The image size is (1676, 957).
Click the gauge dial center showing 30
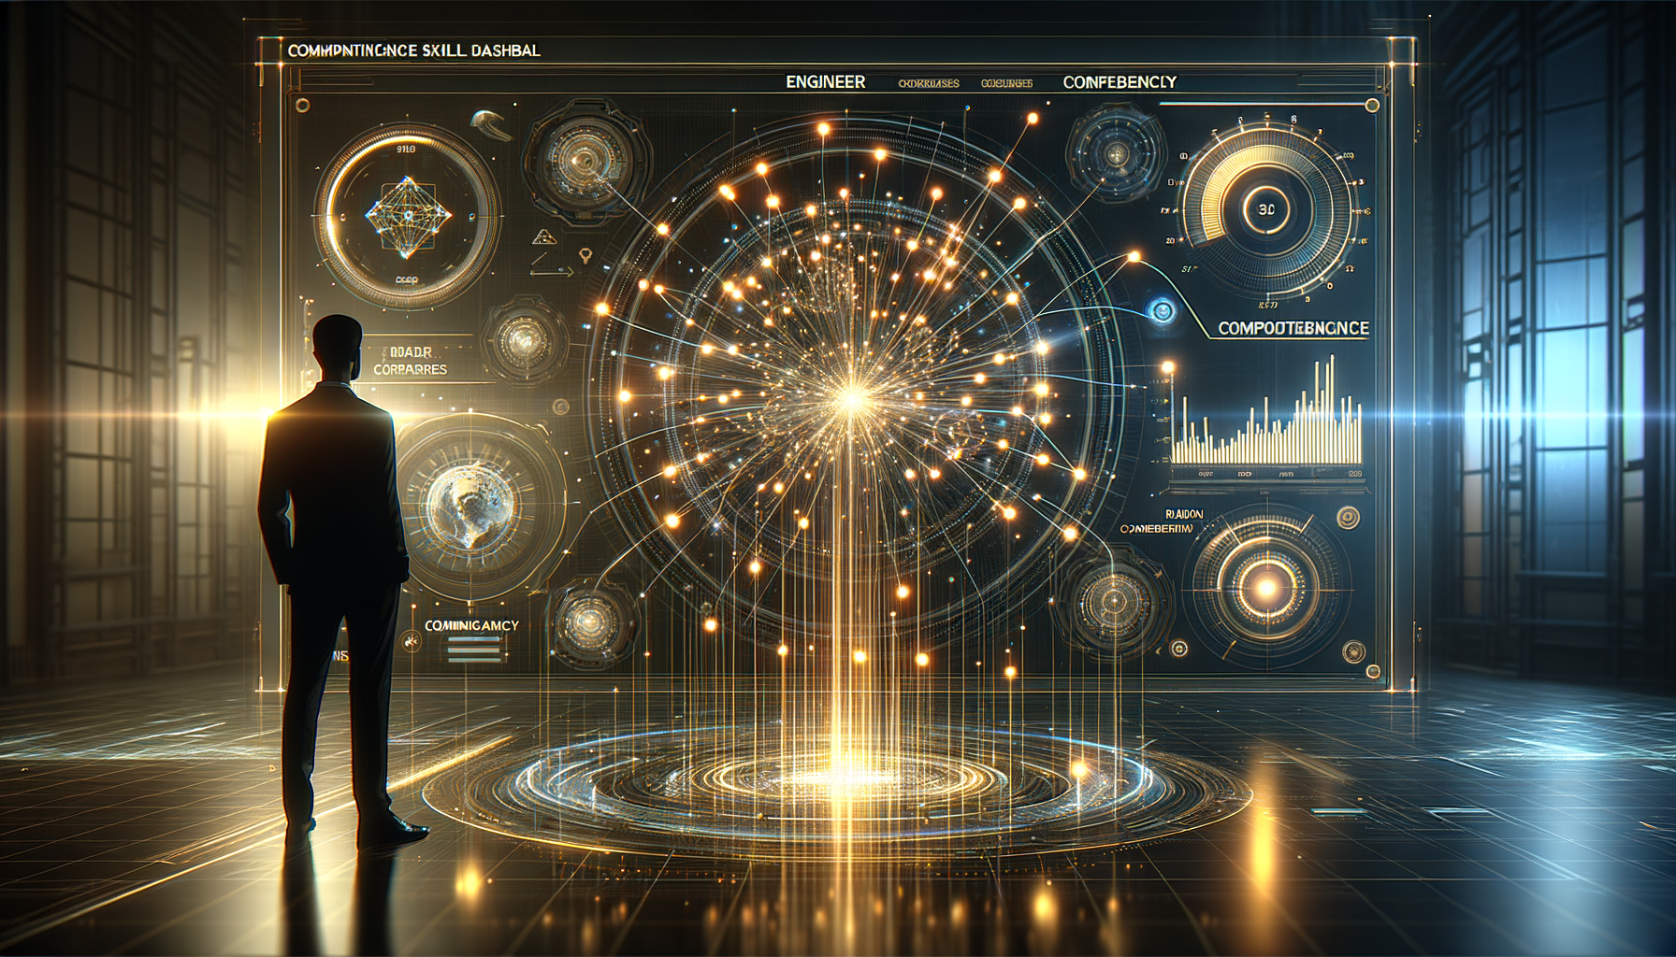point(1266,210)
